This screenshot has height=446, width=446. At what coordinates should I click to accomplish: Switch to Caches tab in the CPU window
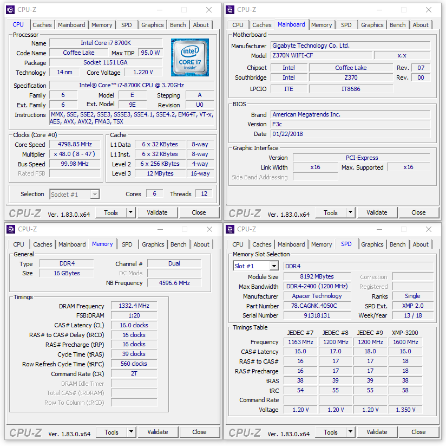pyautogui.click(x=42, y=25)
